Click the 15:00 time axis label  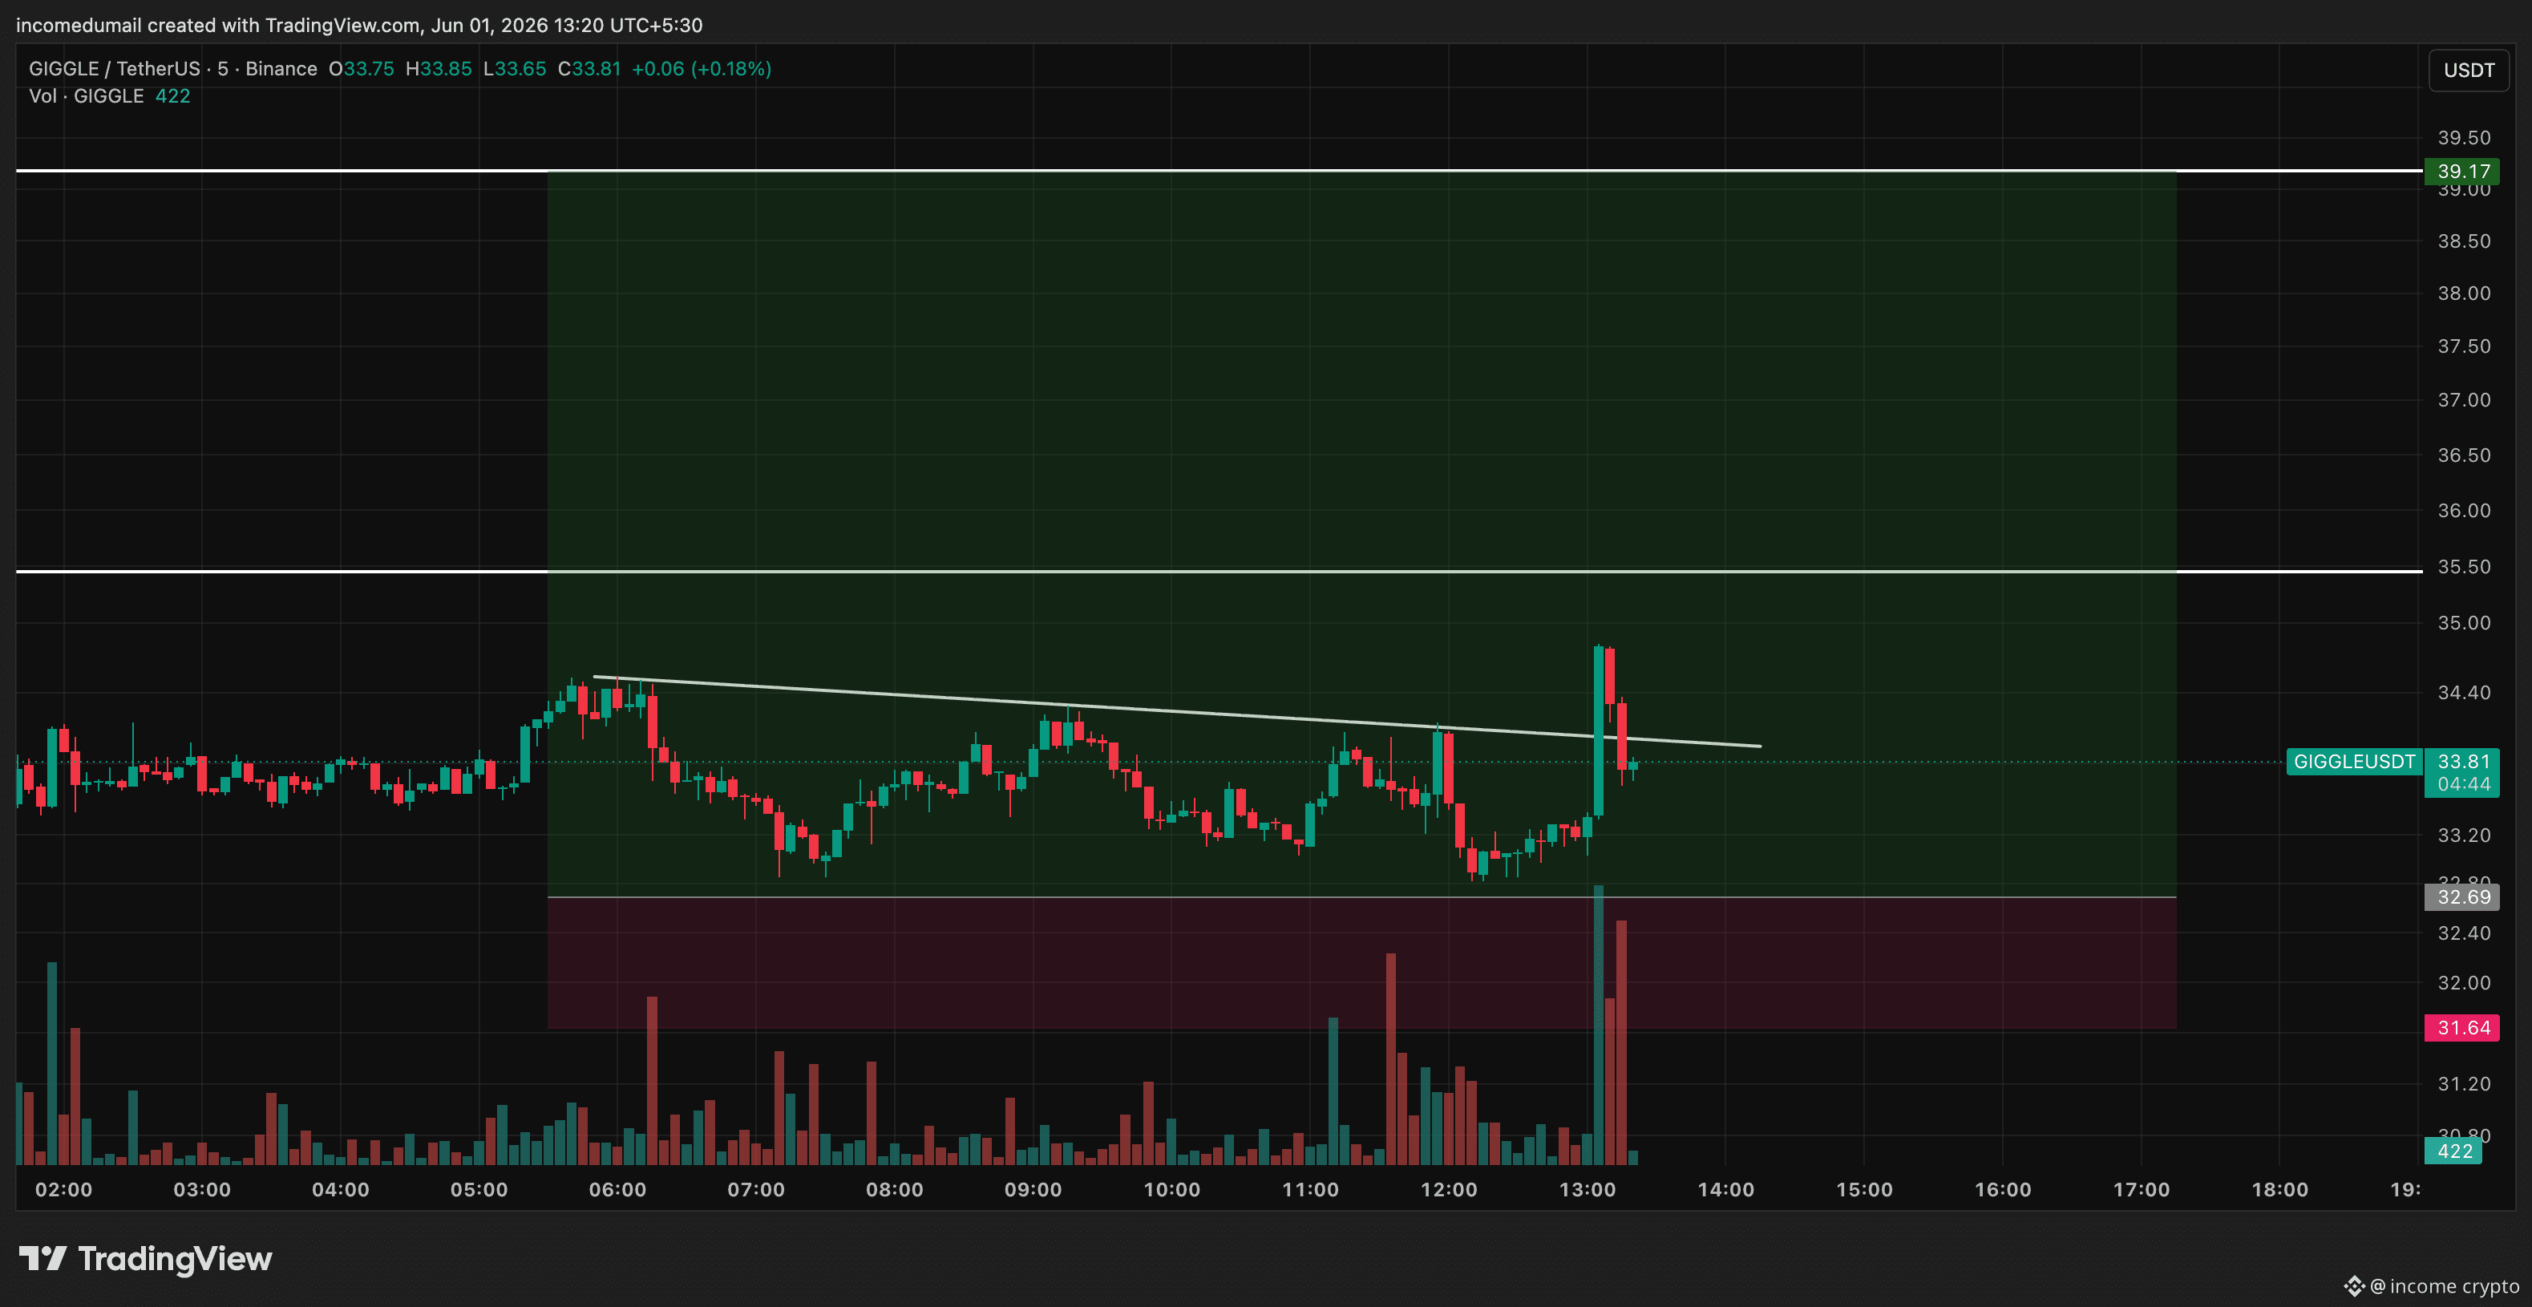1865,1189
